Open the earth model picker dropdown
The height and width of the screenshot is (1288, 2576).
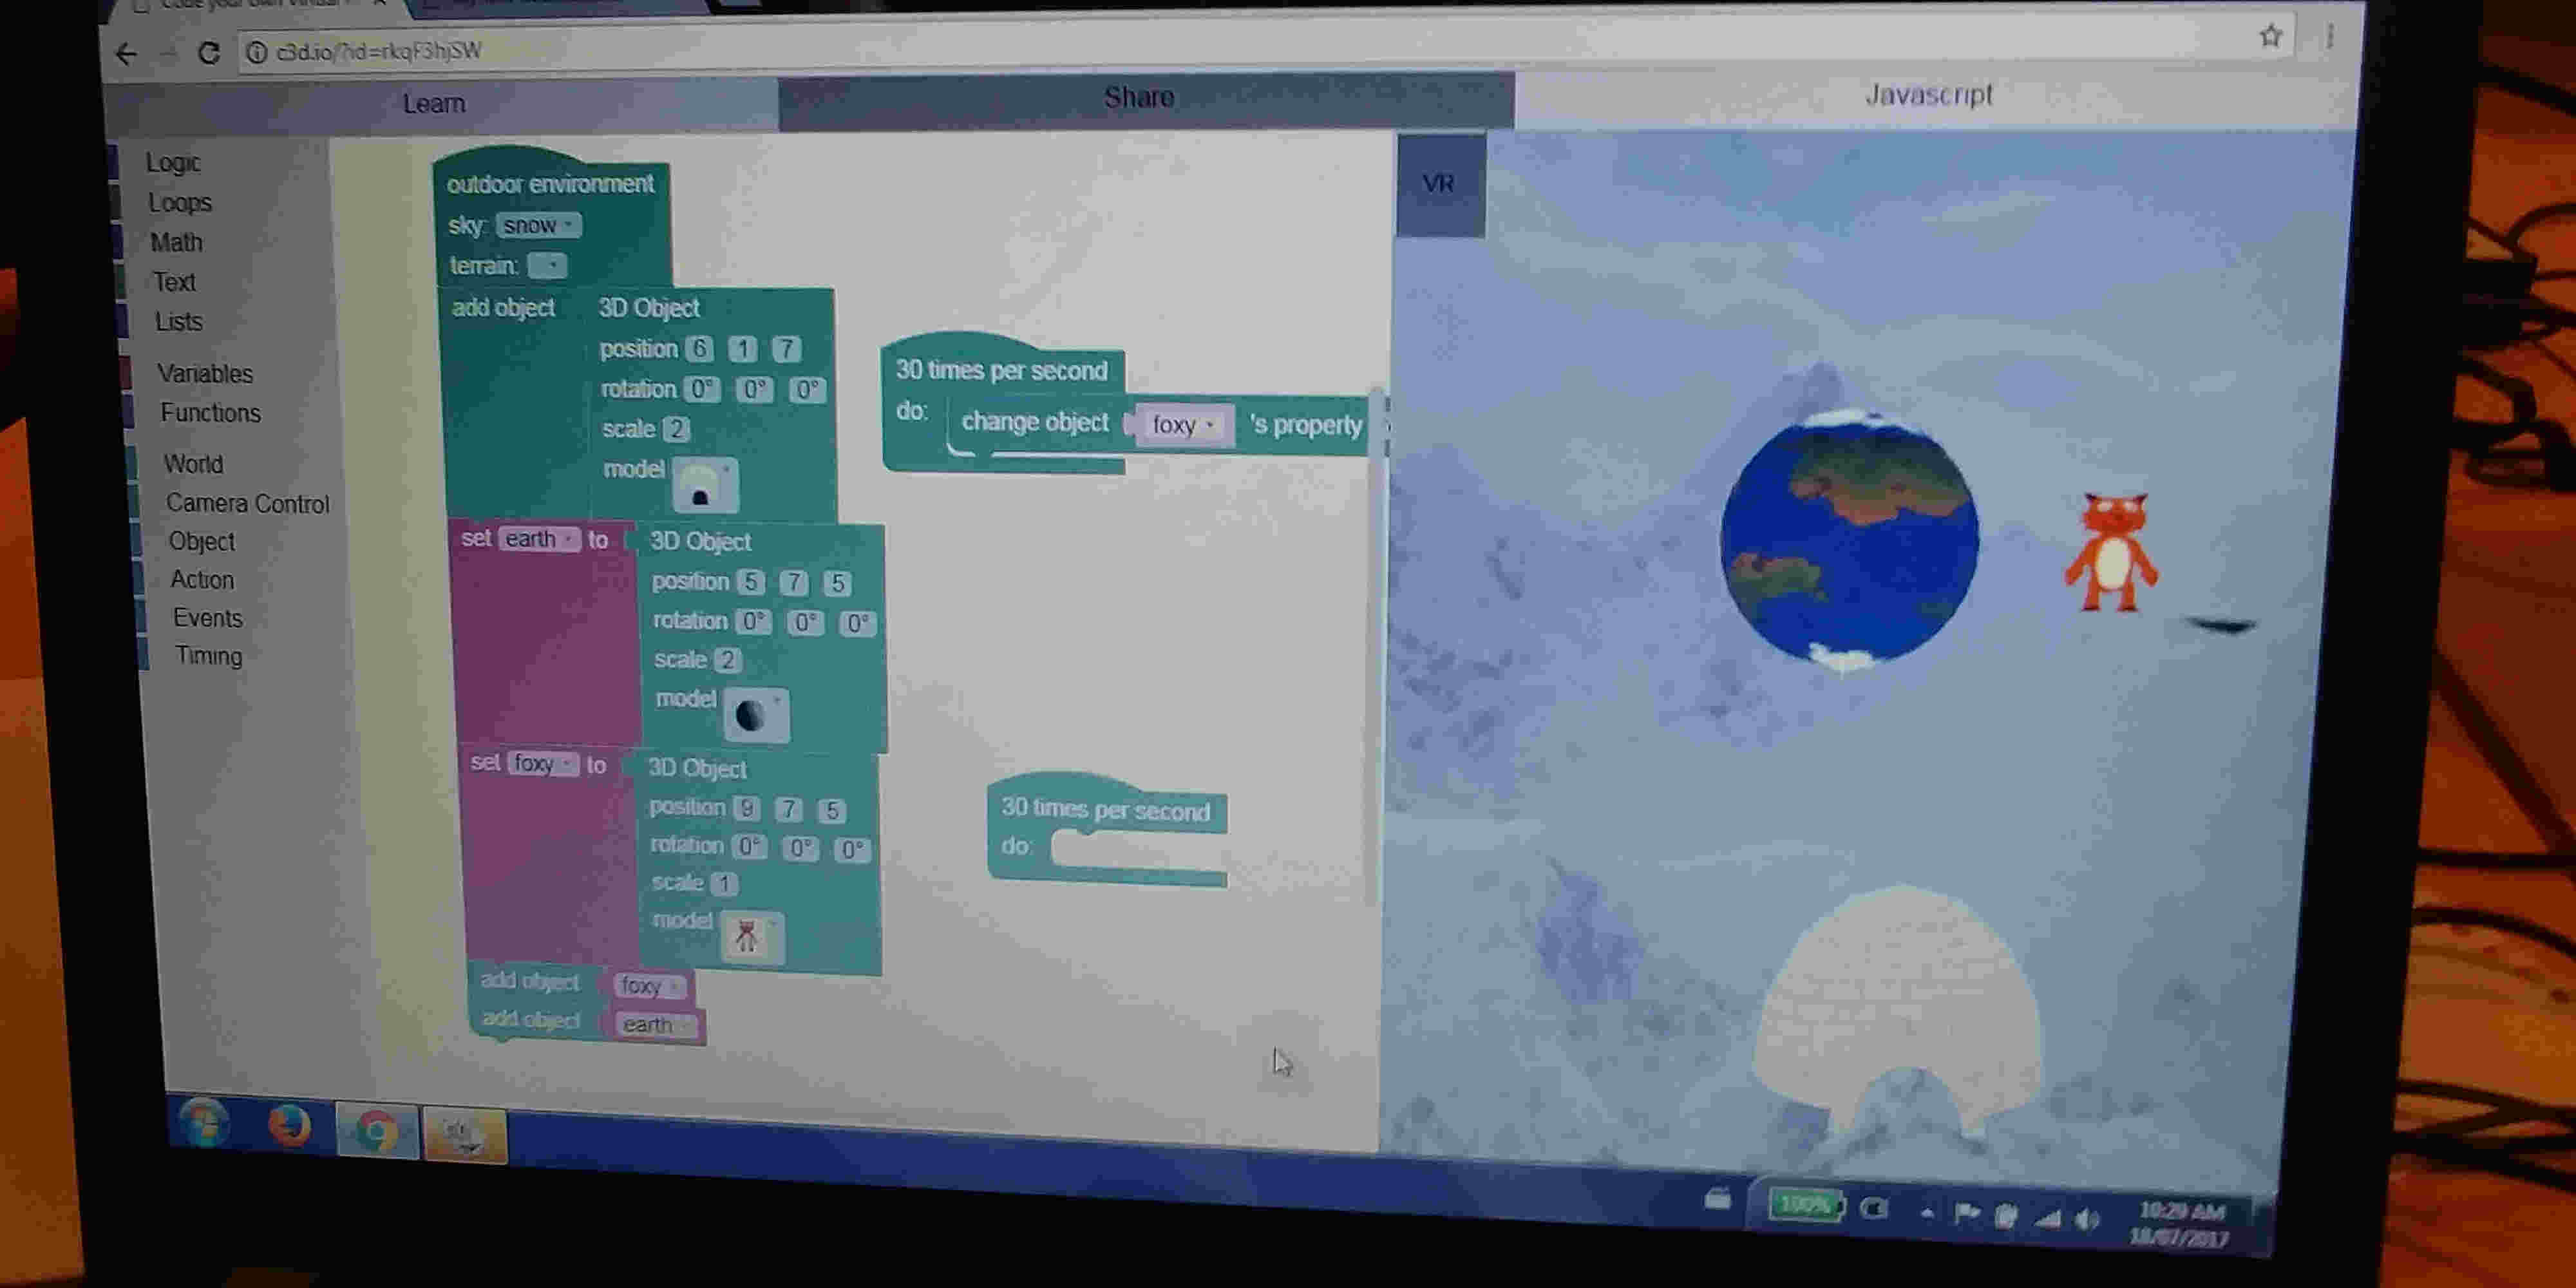pos(756,714)
